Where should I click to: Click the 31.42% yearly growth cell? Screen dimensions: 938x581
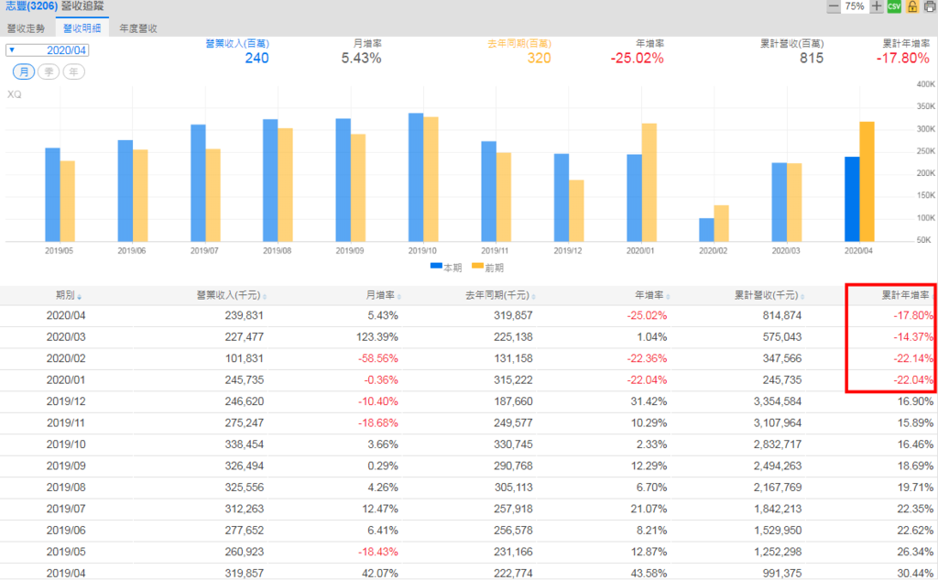pyautogui.click(x=649, y=401)
